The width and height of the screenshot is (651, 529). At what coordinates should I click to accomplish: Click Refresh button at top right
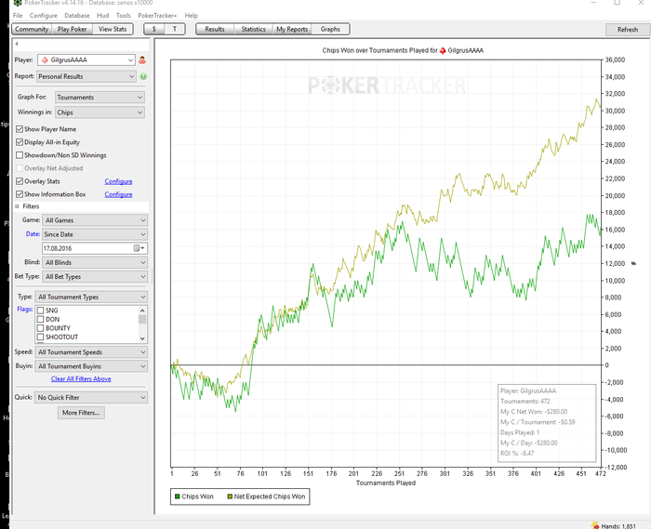[627, 30]
